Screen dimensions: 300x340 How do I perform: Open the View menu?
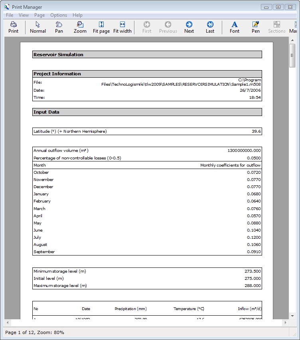point(24,15)
